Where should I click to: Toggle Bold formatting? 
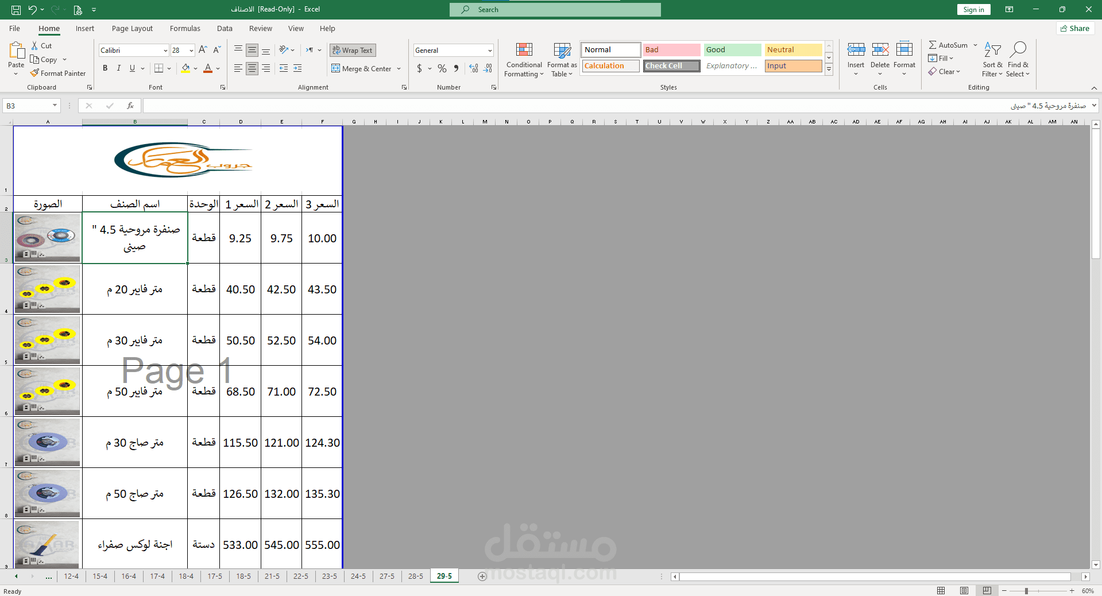point(105,68)
